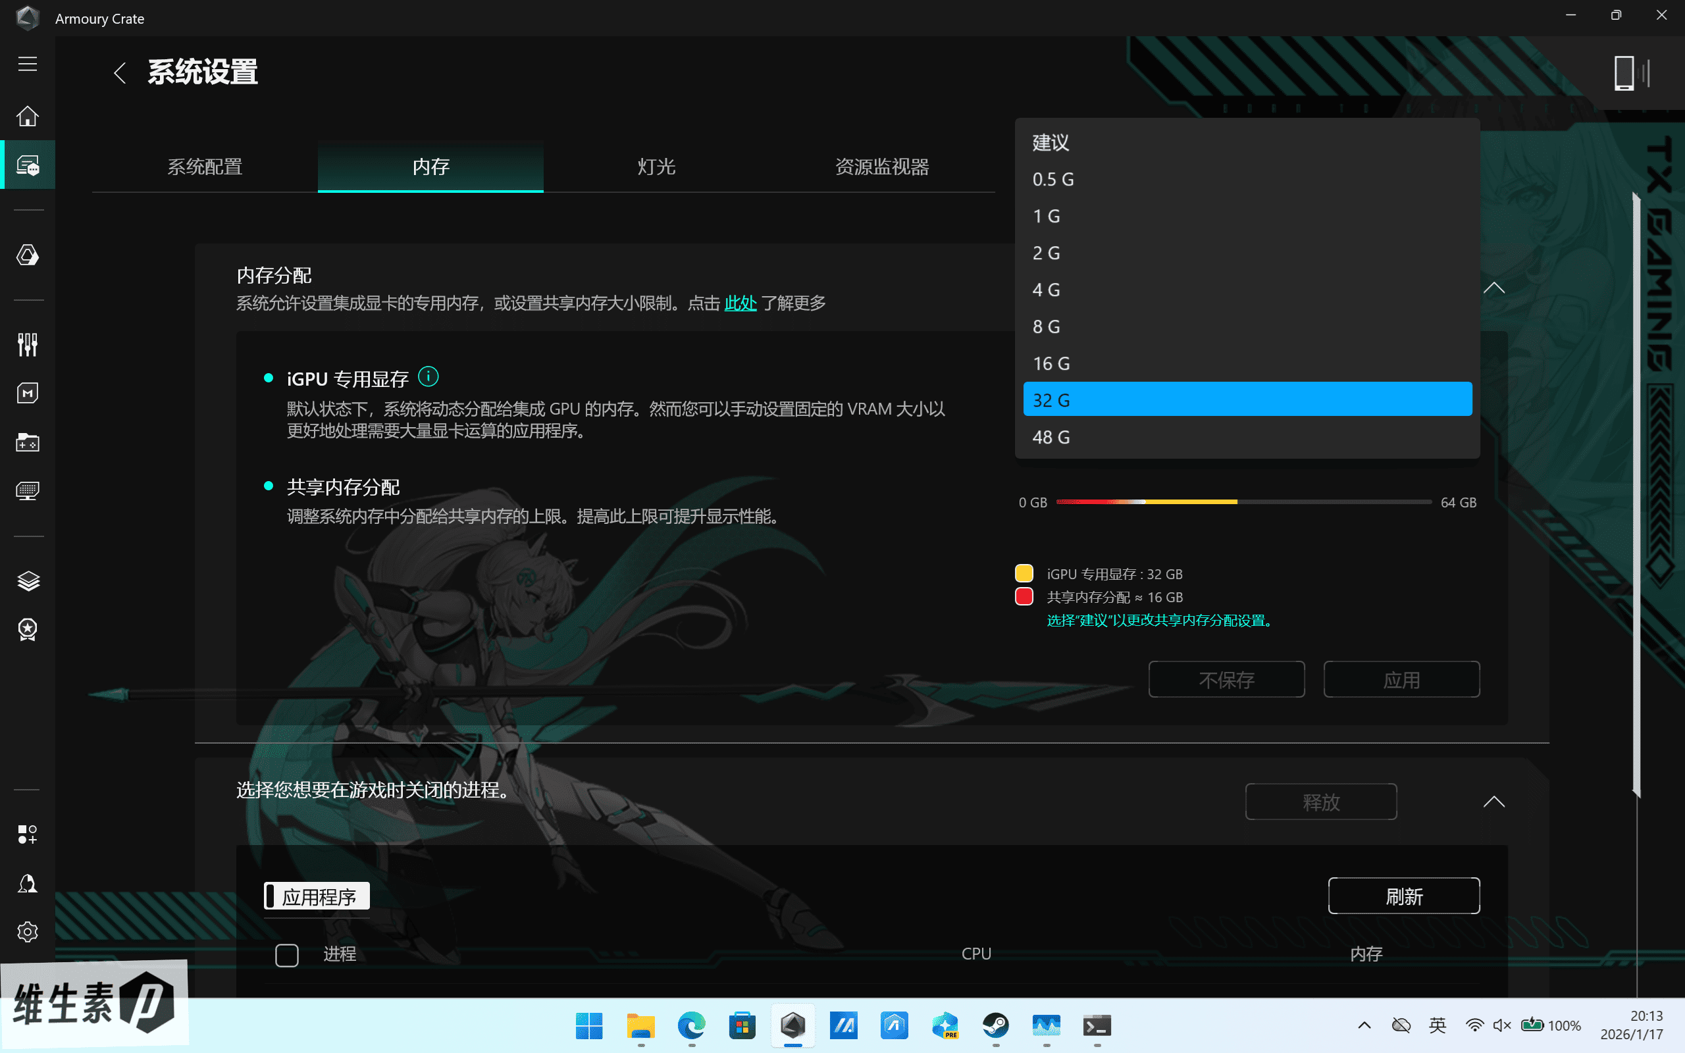
Task: Open the Home icon in sidebar
Action: click(27, 116)
